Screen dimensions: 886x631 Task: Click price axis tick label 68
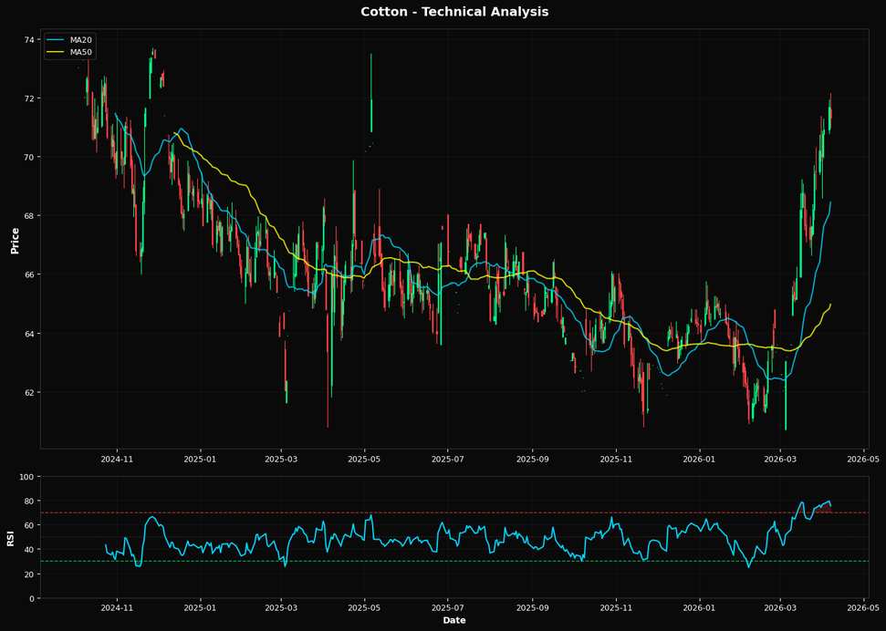point(31,216)
